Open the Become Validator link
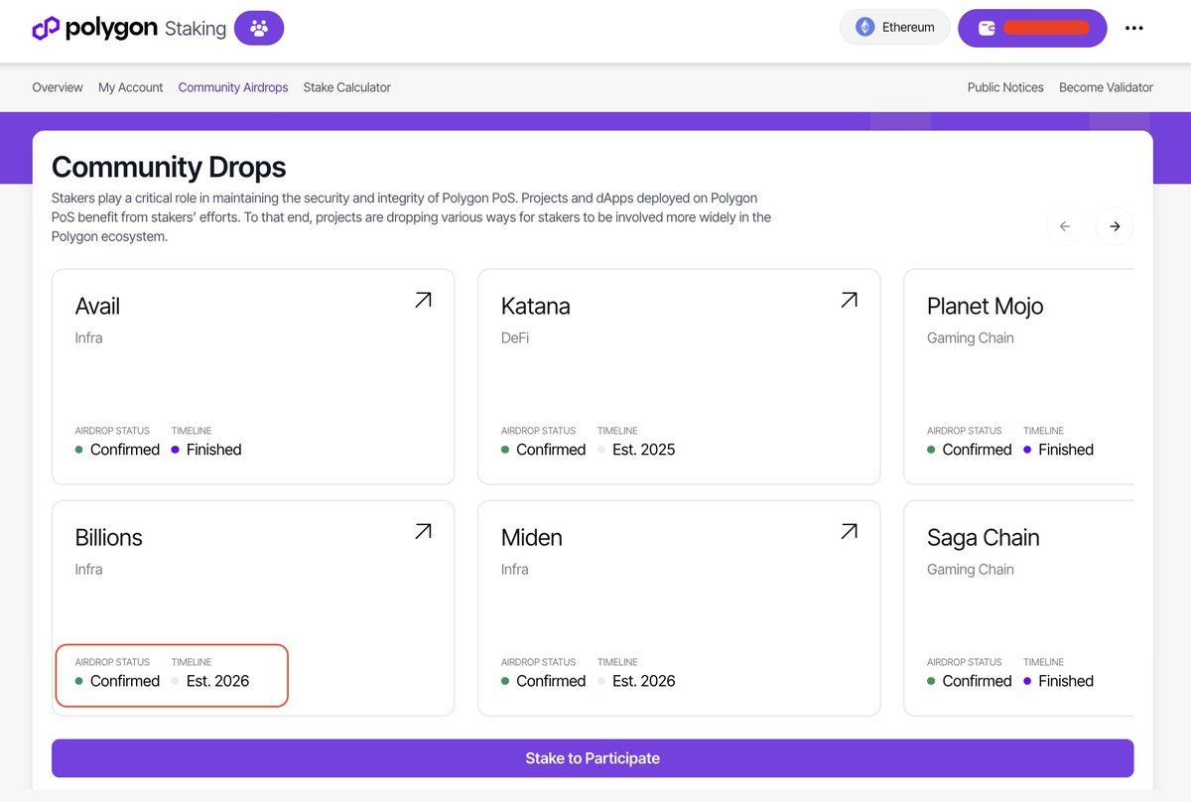This screenshot has width=1191, height=802. (1106, 87)
